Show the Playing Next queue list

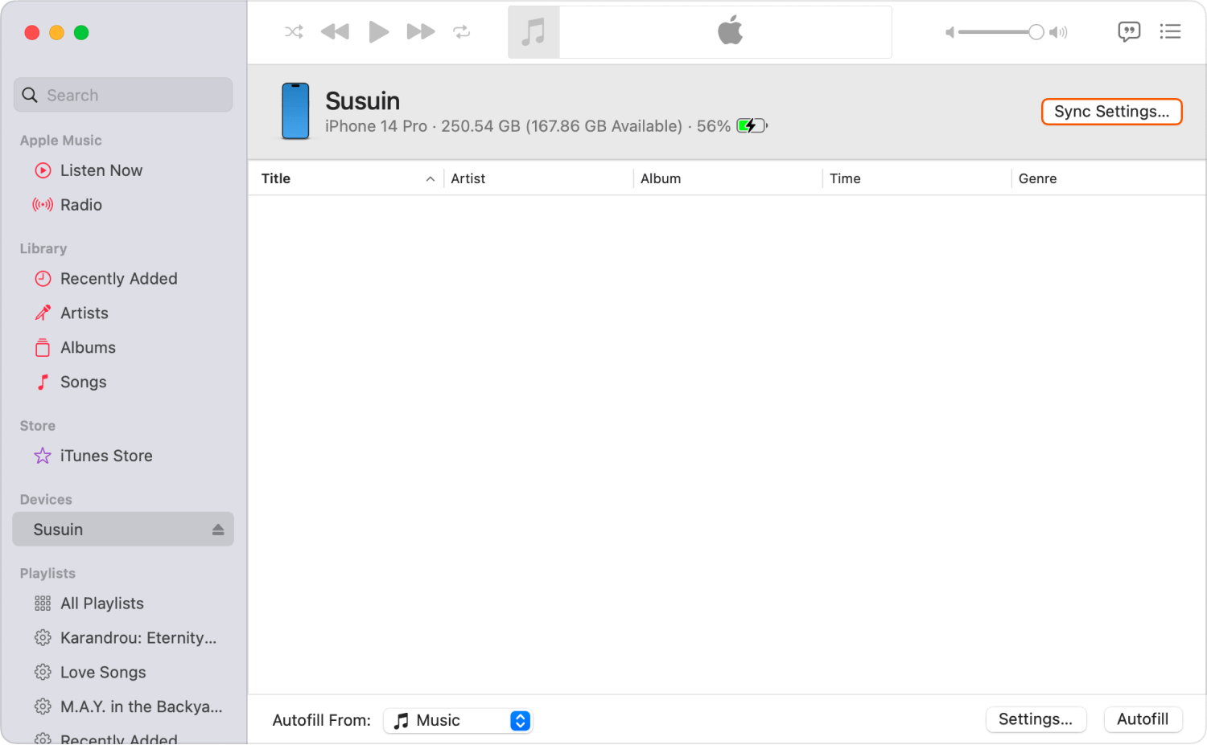[1170, 31]
